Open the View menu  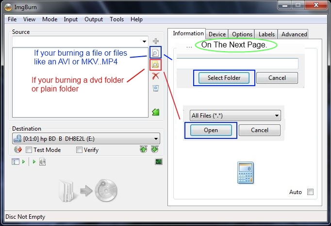29,19
